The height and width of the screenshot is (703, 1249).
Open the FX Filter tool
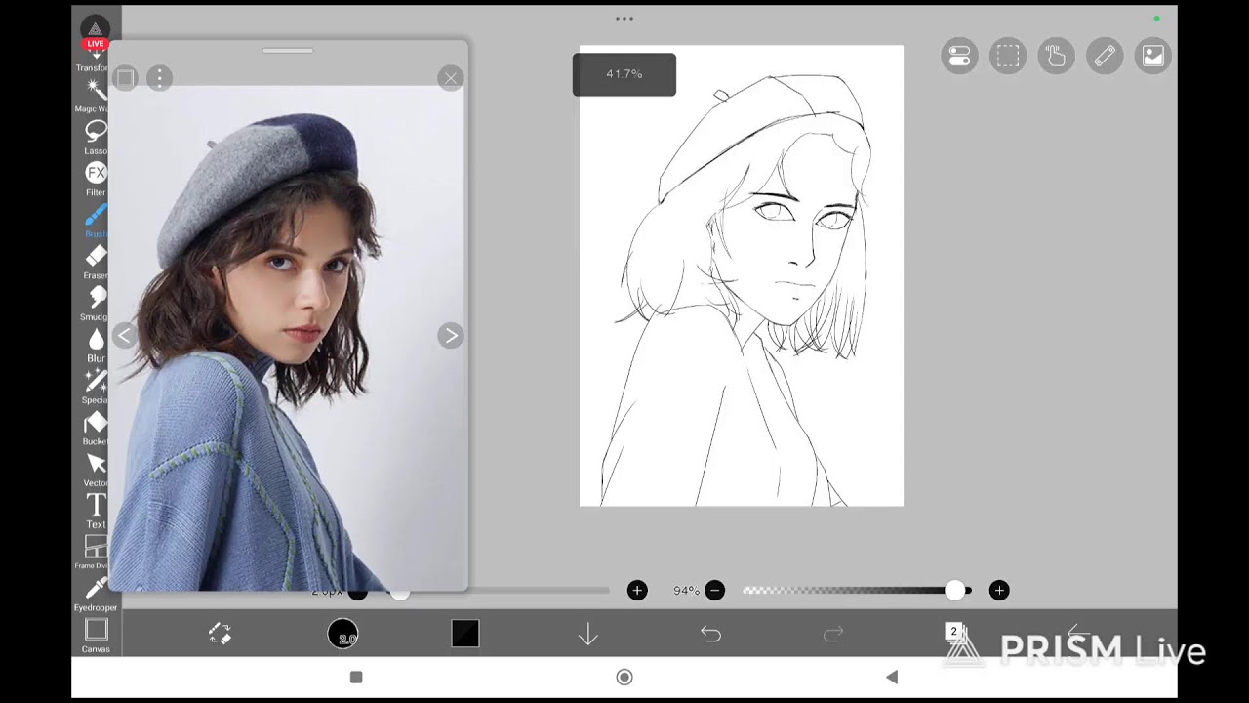coord(96,178)
